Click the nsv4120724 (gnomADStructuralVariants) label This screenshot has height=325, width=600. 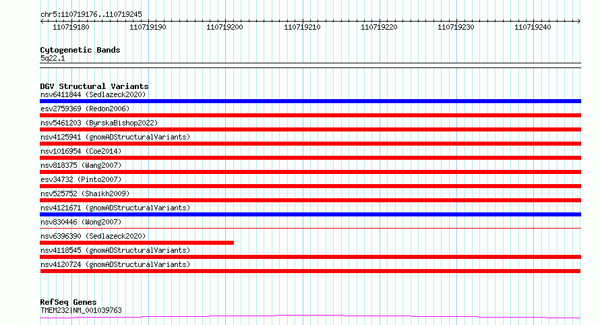(x=115, y=264)
